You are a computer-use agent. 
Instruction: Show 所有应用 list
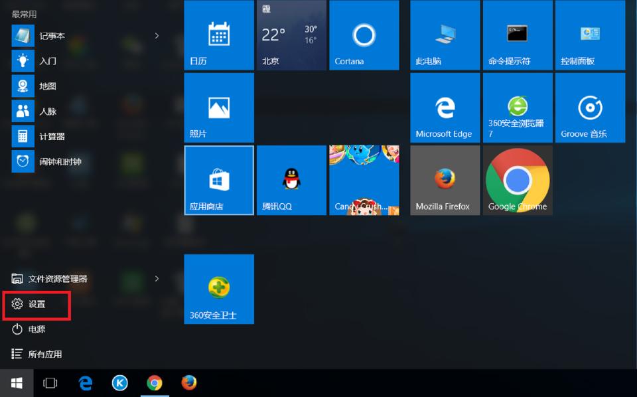pos(44,355)
